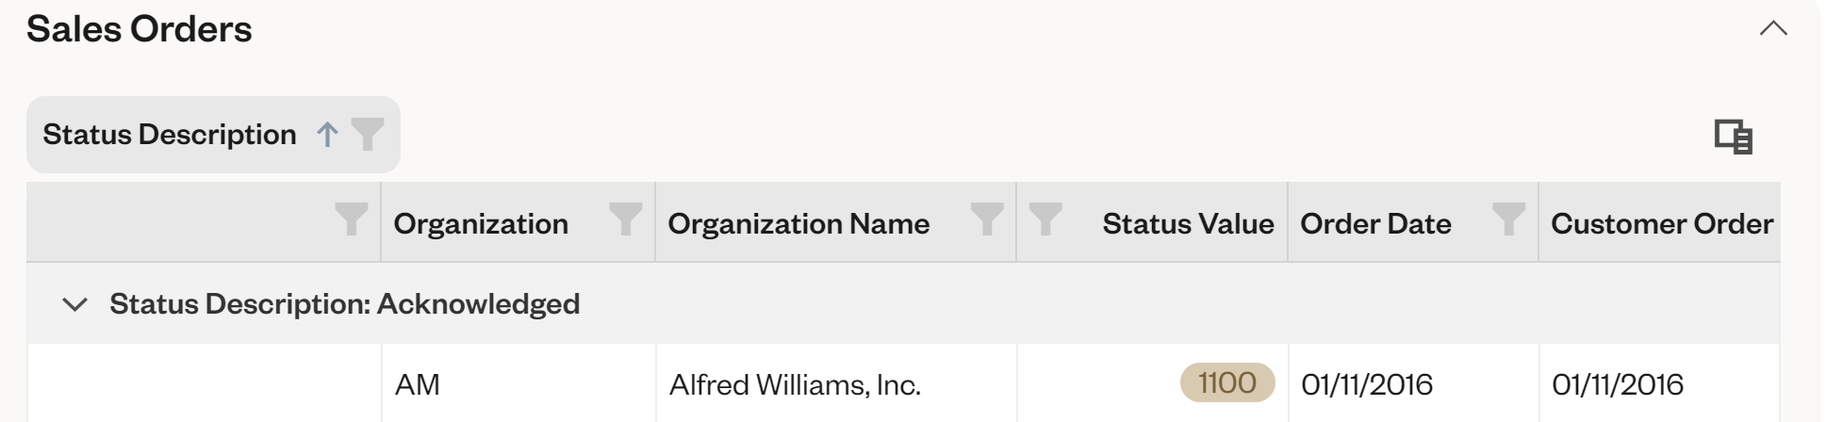
Task: Click the Status Description grouping chip
Action: (170, 135)
